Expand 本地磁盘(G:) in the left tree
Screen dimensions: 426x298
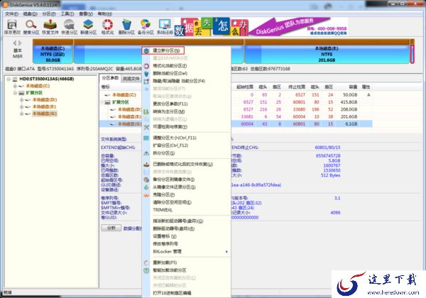[22, 114]
